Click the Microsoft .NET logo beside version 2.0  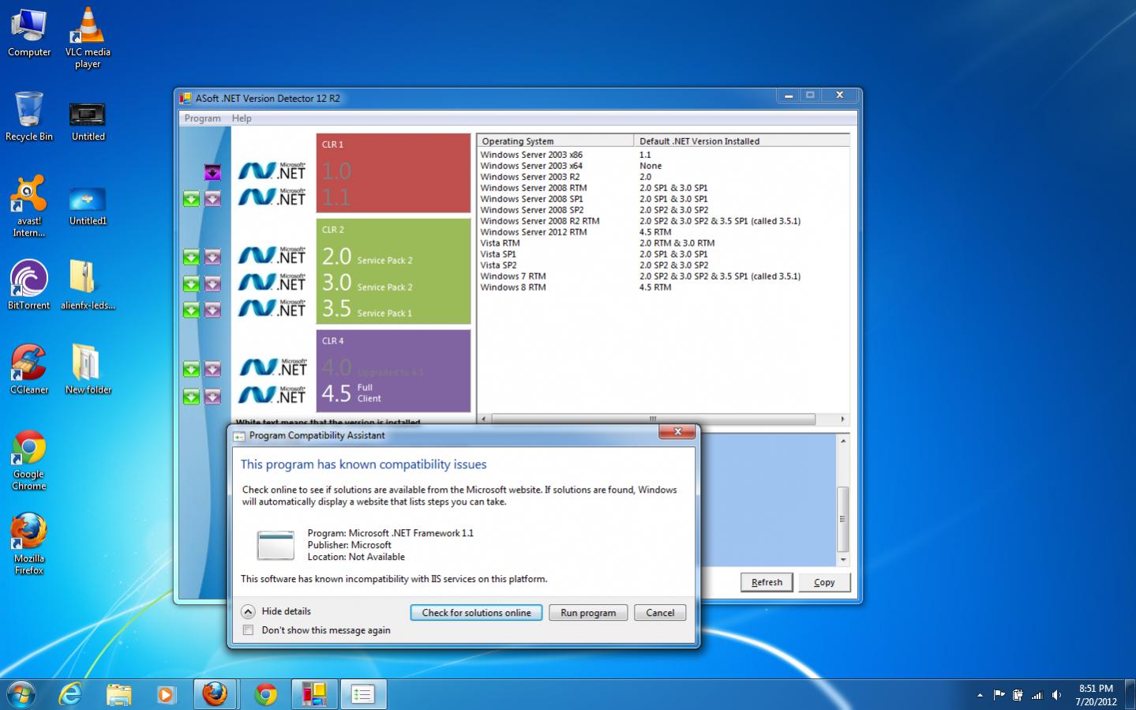272,255
